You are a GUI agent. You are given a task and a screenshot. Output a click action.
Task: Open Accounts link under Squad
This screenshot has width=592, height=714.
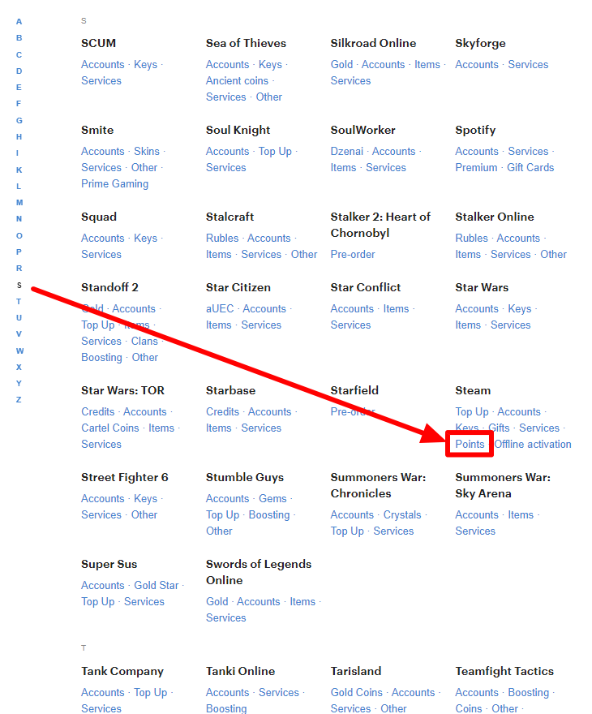tap(103, 239)
